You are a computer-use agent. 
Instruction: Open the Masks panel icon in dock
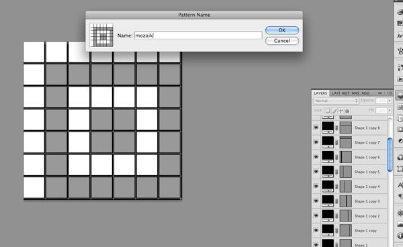(x=400, y=130)
